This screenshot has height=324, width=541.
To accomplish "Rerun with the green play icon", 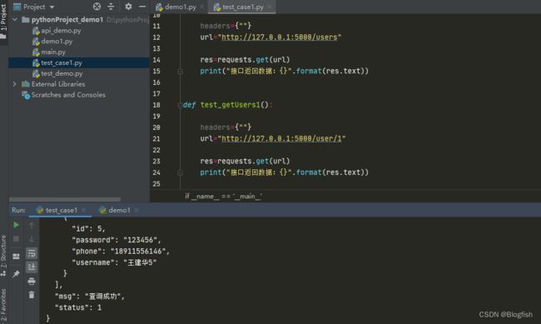I will tap(16, 225).
